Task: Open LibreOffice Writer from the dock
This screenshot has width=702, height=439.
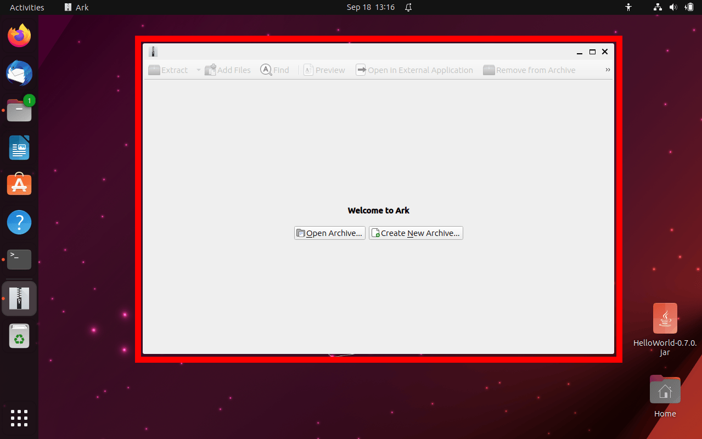Action: coord(19,148)
